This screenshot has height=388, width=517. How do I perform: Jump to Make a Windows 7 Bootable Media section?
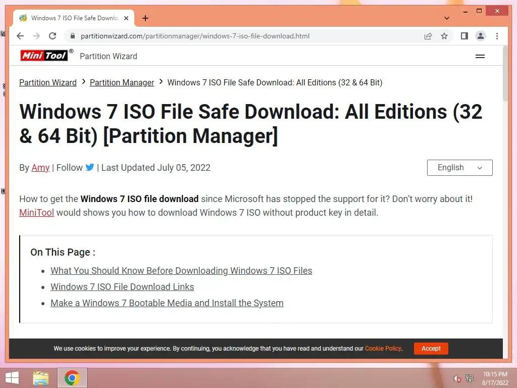pyautogui.click(x=167, y=303)
